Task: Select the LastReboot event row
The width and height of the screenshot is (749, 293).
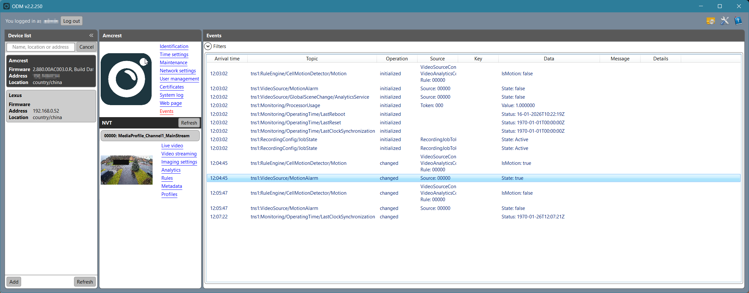Action: pyautogui.click(x=474, y=114)
